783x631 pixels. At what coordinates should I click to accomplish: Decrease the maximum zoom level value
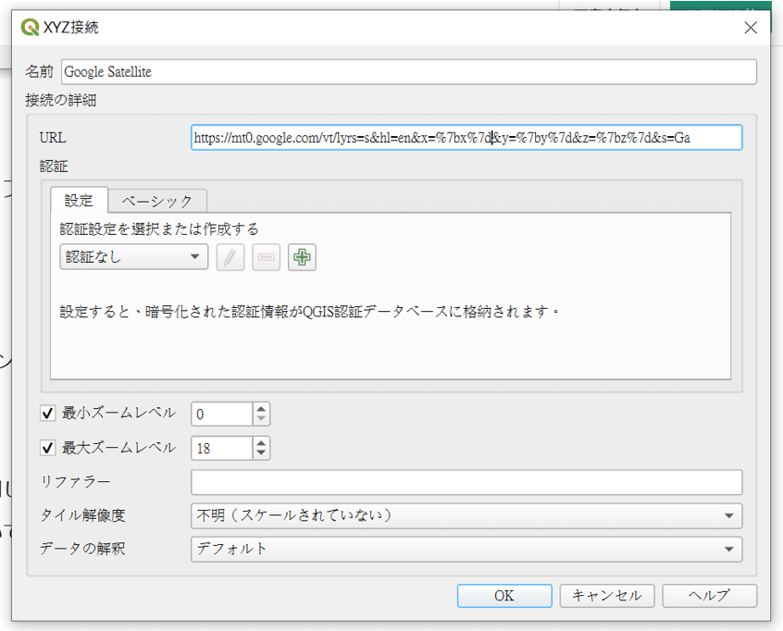click(x=261, y=452)
